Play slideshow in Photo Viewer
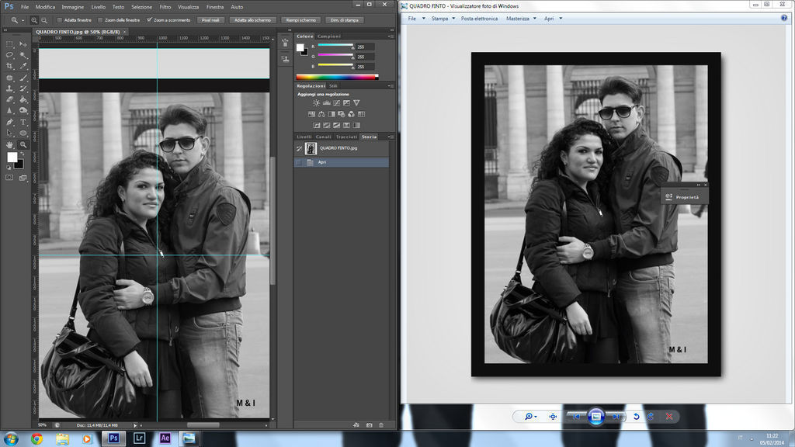Screen dimensions: 795x447 [x=595, y=417]
